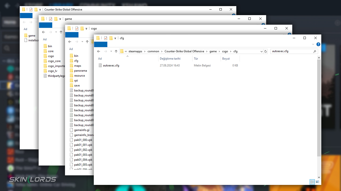The image size is (341, 191).
Task: Select the autoexec.cfg file
Action: point(111,65)
